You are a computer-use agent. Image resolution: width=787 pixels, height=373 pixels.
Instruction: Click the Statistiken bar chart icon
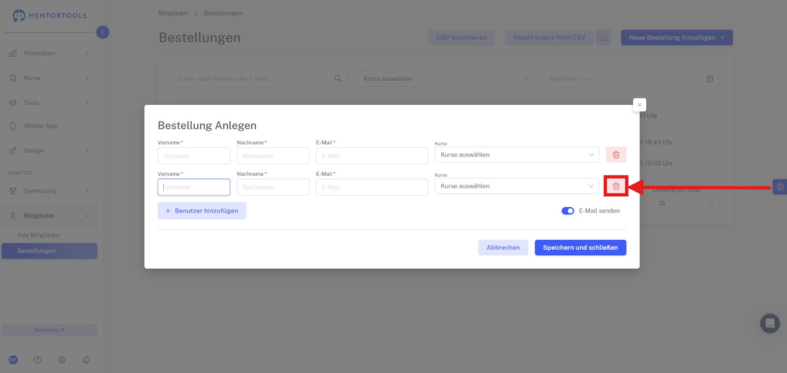pos(13,53)
